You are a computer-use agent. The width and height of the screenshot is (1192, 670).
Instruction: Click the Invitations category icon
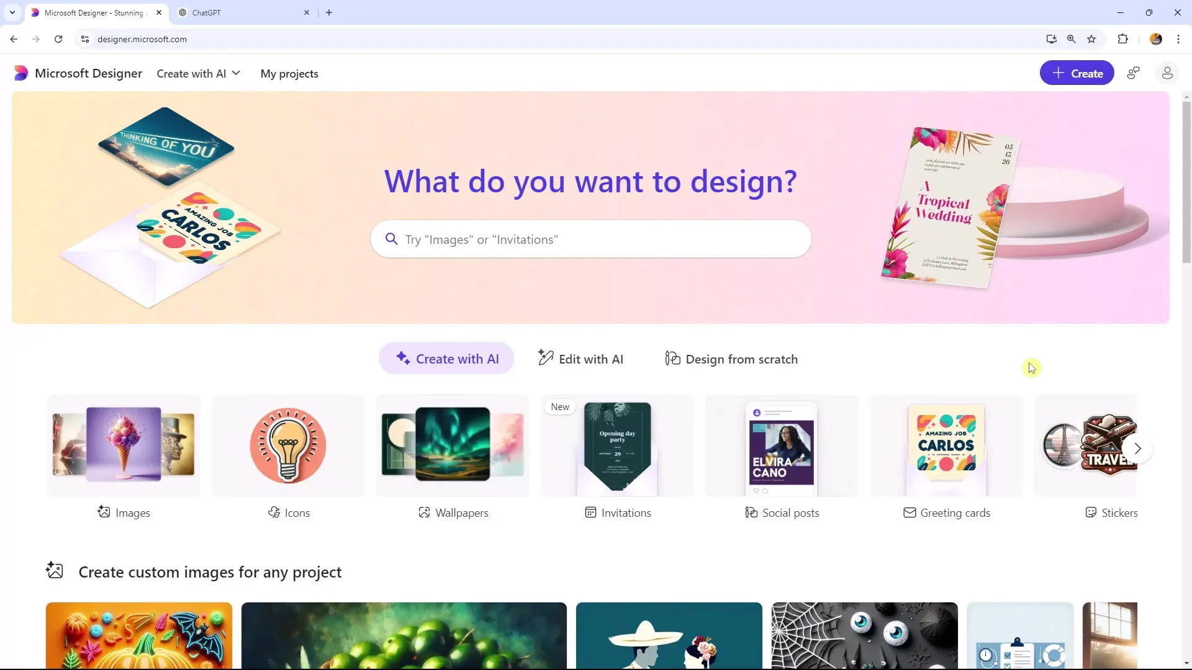(589, 512)
